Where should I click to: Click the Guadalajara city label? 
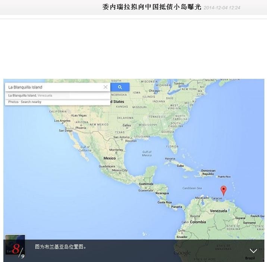[107, 166]
